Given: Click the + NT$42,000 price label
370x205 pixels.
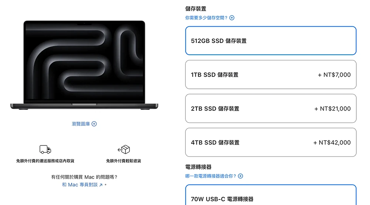Looking at the screenshot, I should [x=332, y=142].
